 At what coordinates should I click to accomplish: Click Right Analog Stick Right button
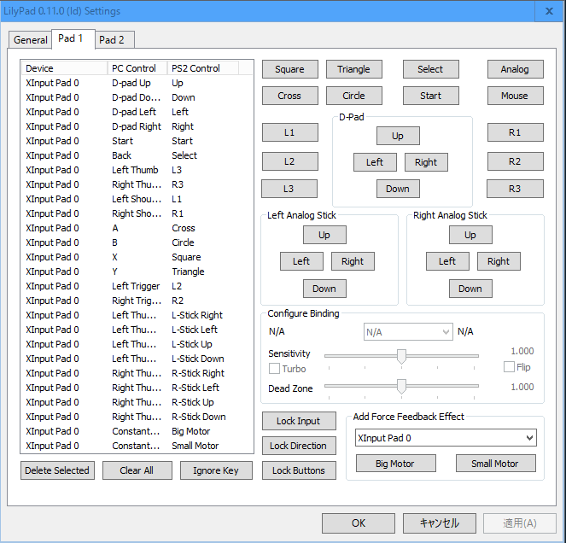click(499, 261)
